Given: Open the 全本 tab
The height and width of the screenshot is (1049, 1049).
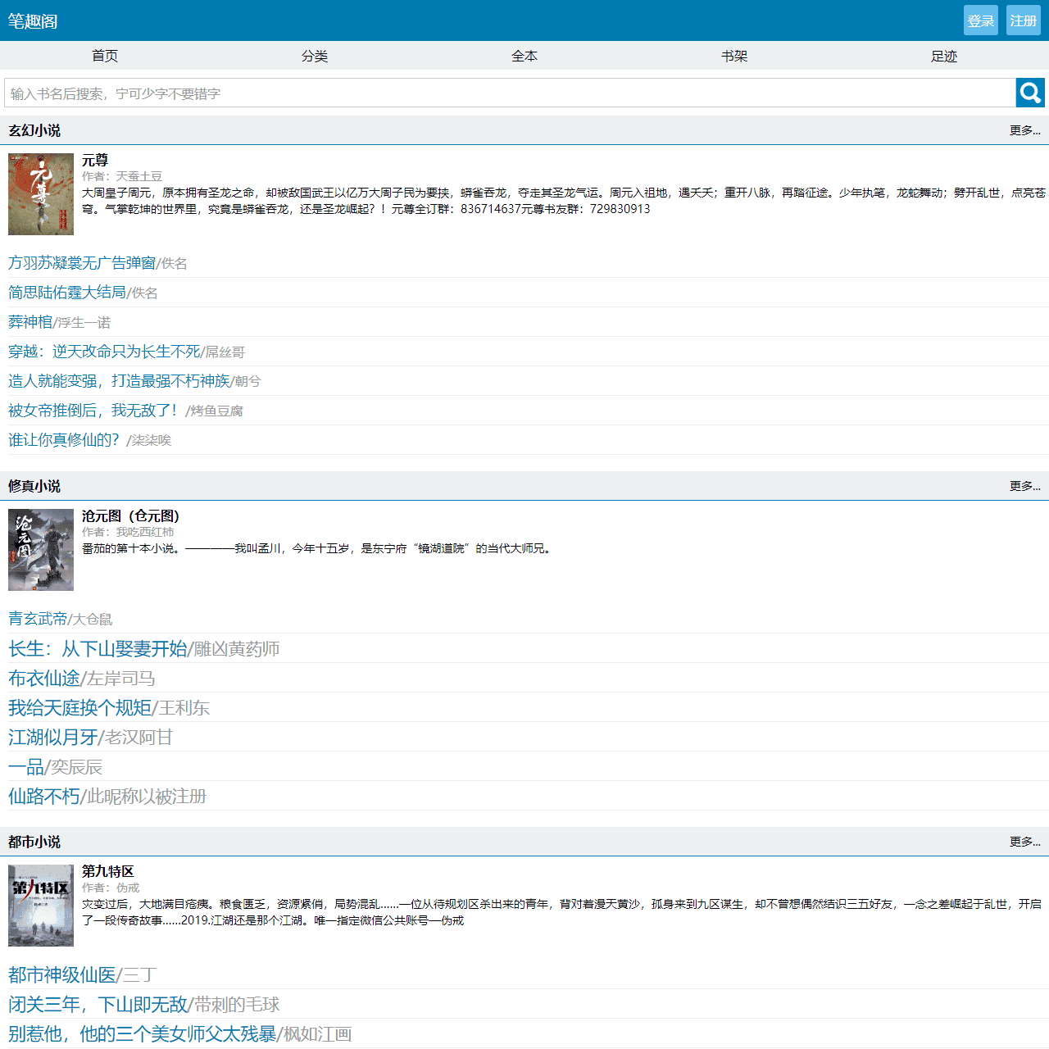Looking at the screenshot, I should 524,56.
